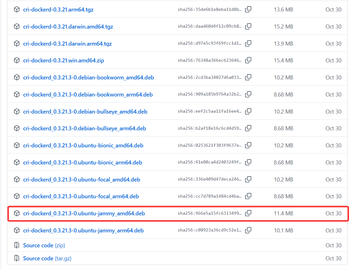Click the zip file icon for Source code

(x=17, y=245)
